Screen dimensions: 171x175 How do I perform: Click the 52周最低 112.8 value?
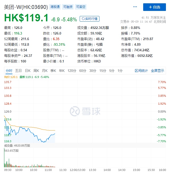[x=25, y=44]
